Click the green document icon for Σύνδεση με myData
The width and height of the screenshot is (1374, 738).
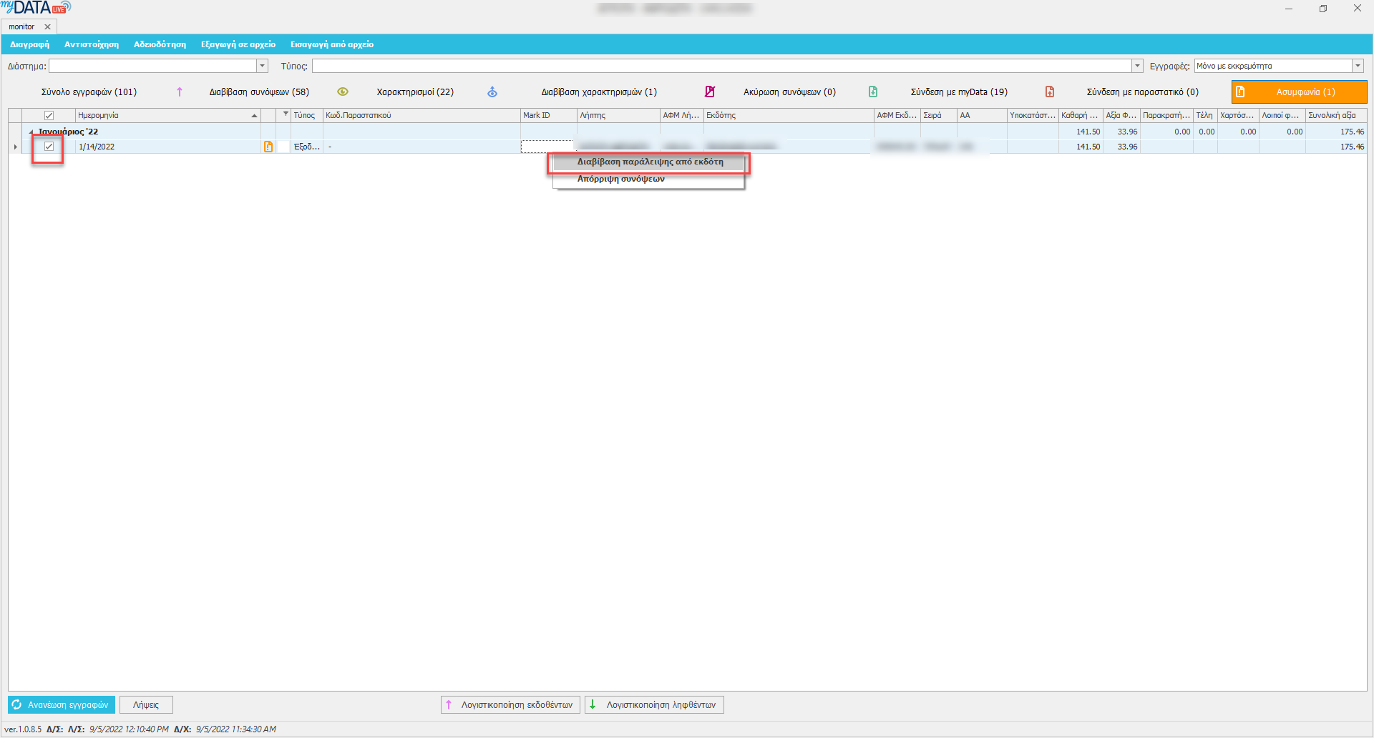click(873, 92)
